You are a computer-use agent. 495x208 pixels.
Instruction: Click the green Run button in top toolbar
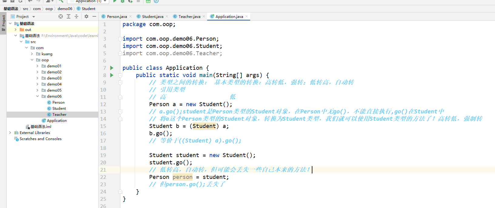[115, 1]
